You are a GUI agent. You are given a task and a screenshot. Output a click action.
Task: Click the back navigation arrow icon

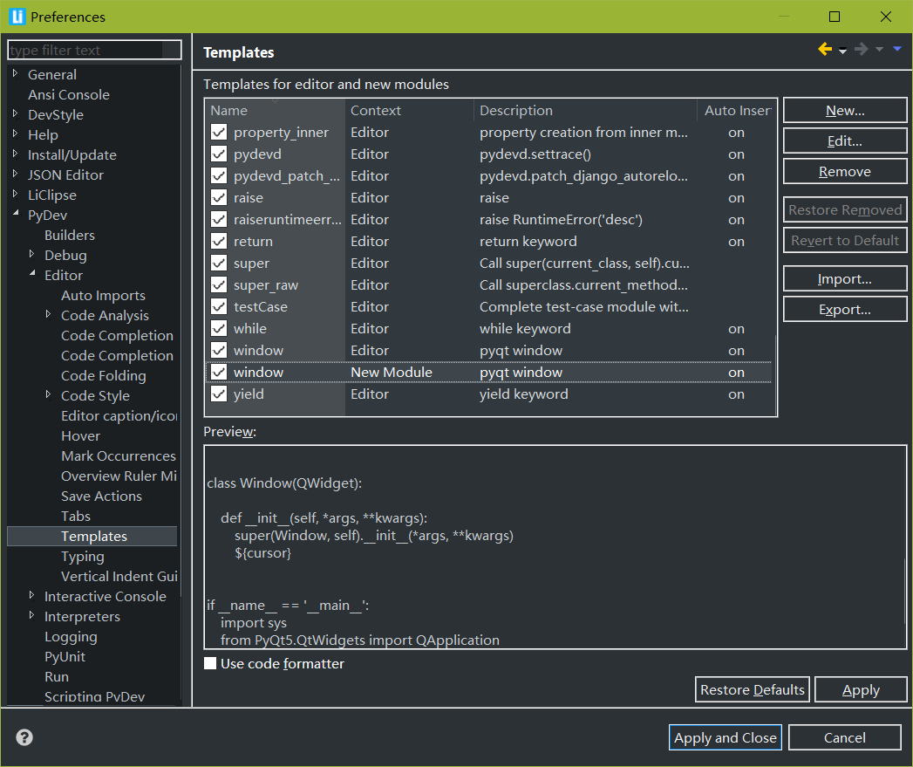pyautogui.click(x=825, y=50)
